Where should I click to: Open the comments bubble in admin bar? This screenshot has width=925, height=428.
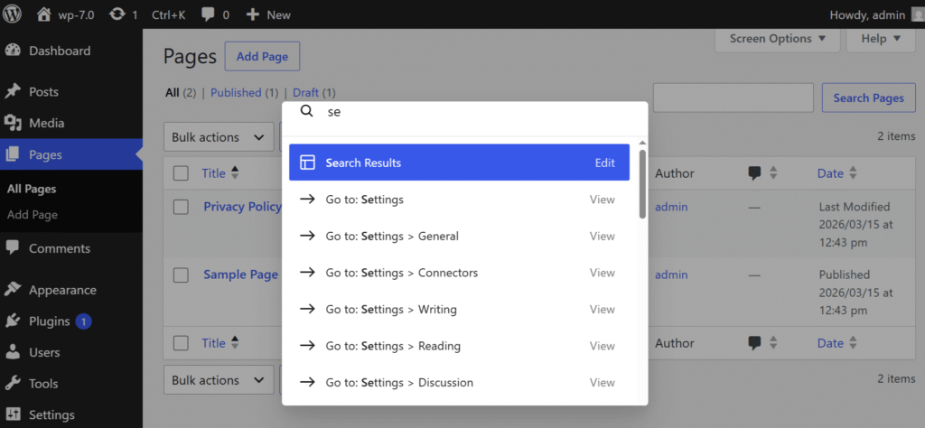(x=209, y=14)
